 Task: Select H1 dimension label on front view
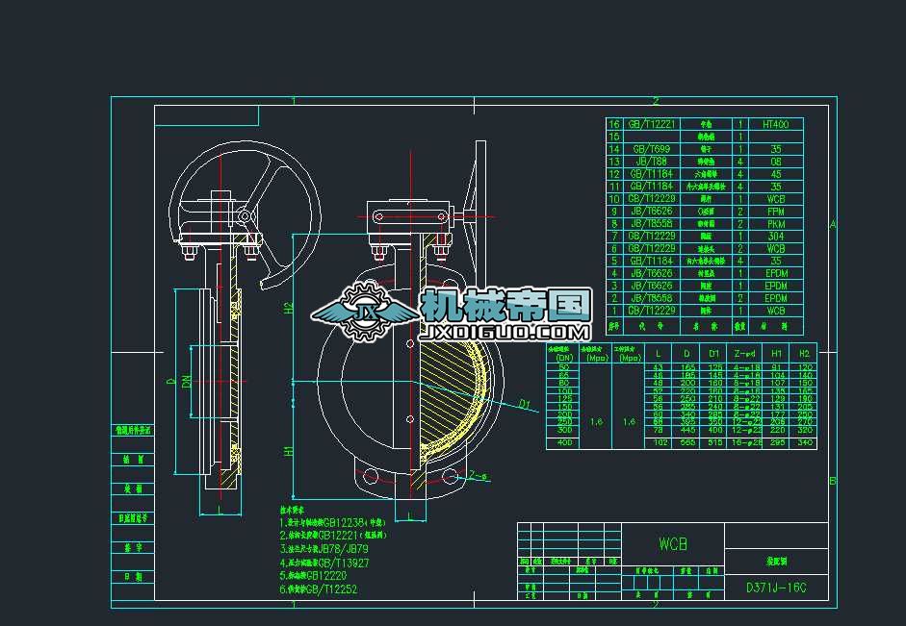pos(288,451)
